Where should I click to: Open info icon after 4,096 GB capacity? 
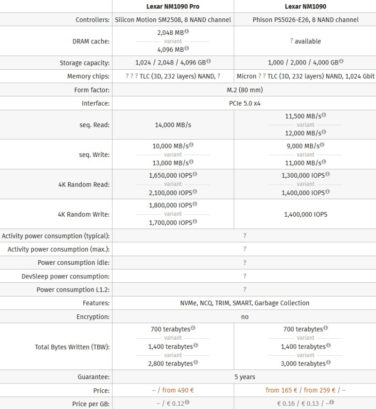click(208, 61)
